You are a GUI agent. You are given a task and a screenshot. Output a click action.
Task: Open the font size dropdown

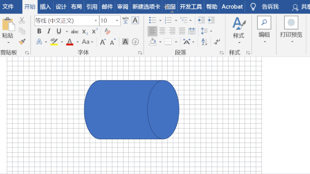117,20
